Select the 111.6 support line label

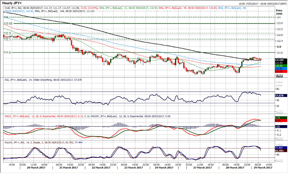click(x=7, y=53)
